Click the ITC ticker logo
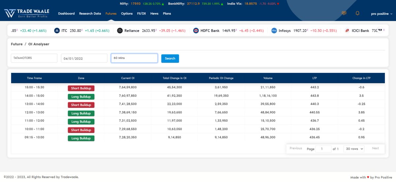396x182 pixels. [57, 31]
